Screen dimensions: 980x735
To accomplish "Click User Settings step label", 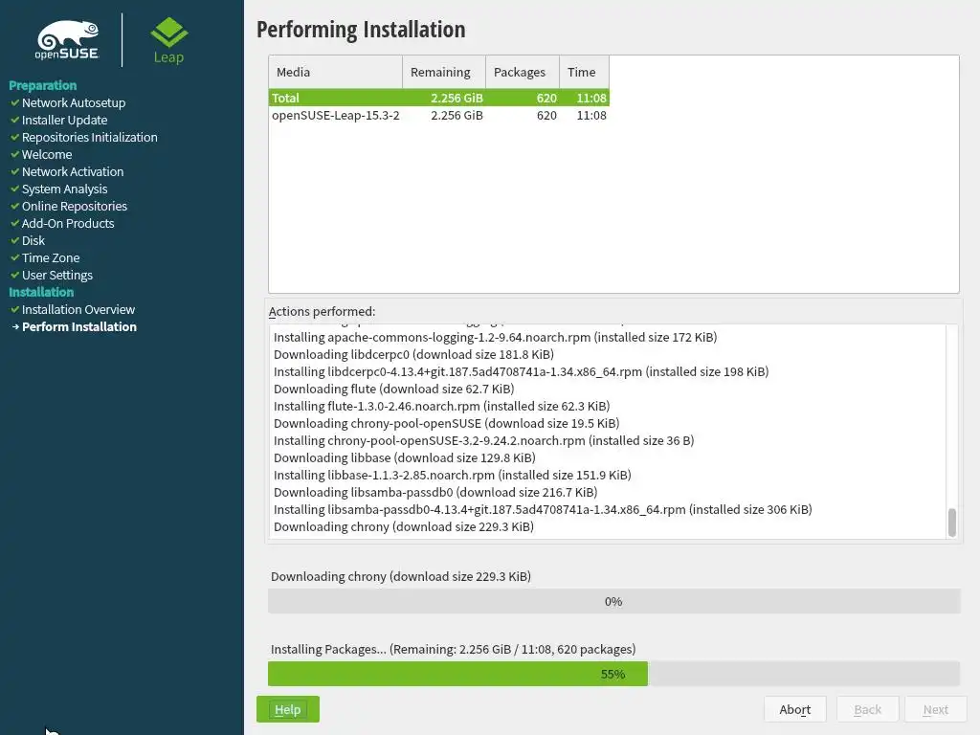I will (56, 275).
